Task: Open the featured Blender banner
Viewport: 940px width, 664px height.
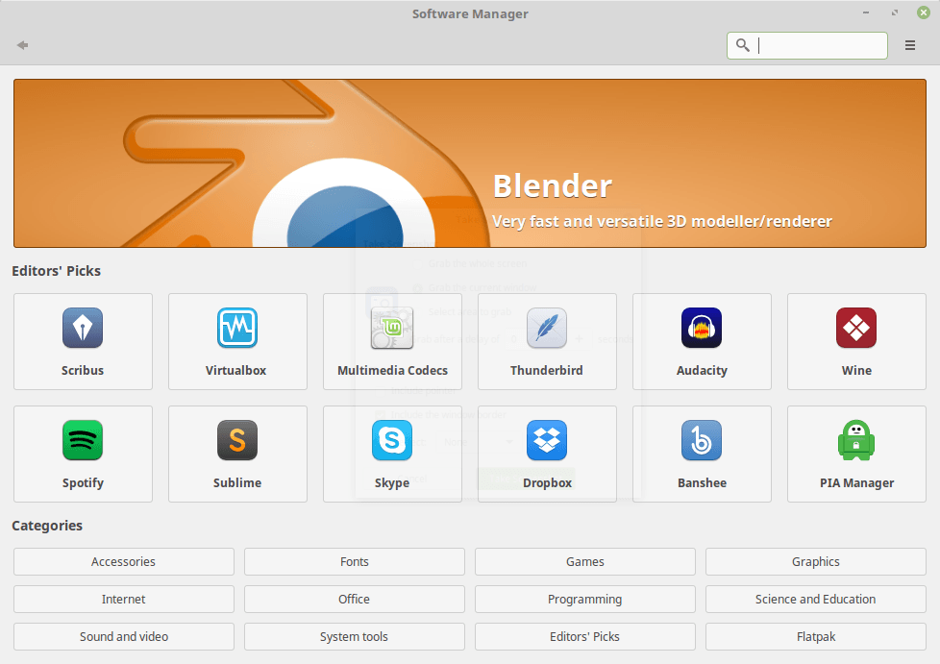Action: click(x=470, y=163)
